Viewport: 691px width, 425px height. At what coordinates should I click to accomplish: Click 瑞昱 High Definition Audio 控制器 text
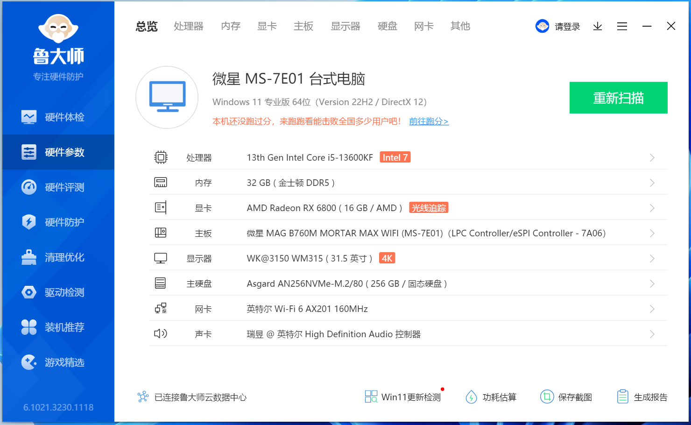[x=333, y=334]
